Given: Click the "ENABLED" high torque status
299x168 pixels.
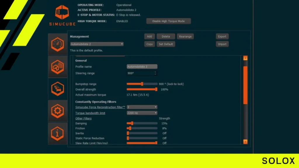Looking at the screenshot, I should click(x=122, y=21).
